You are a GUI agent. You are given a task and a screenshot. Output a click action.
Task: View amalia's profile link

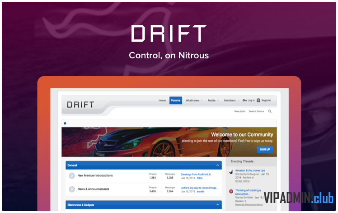[201, 191]
